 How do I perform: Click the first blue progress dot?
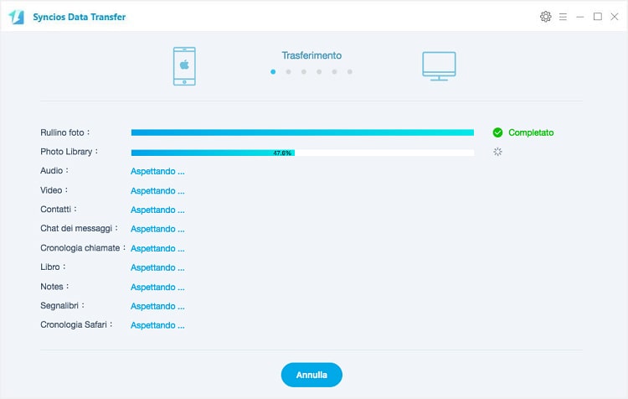(273, 72)
